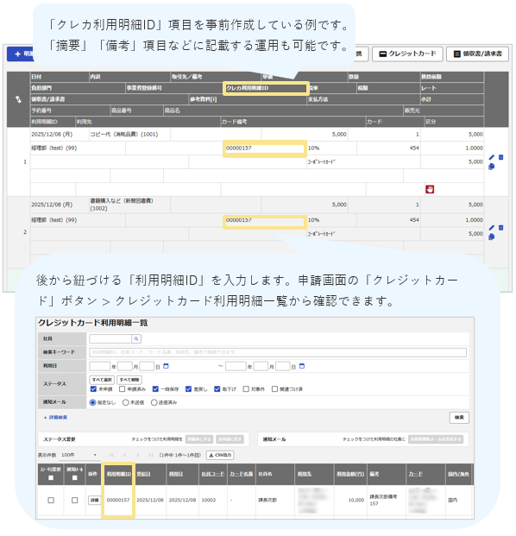Sort by 利用先 column header
516x536 pixels.
click(x=304, y=474)
